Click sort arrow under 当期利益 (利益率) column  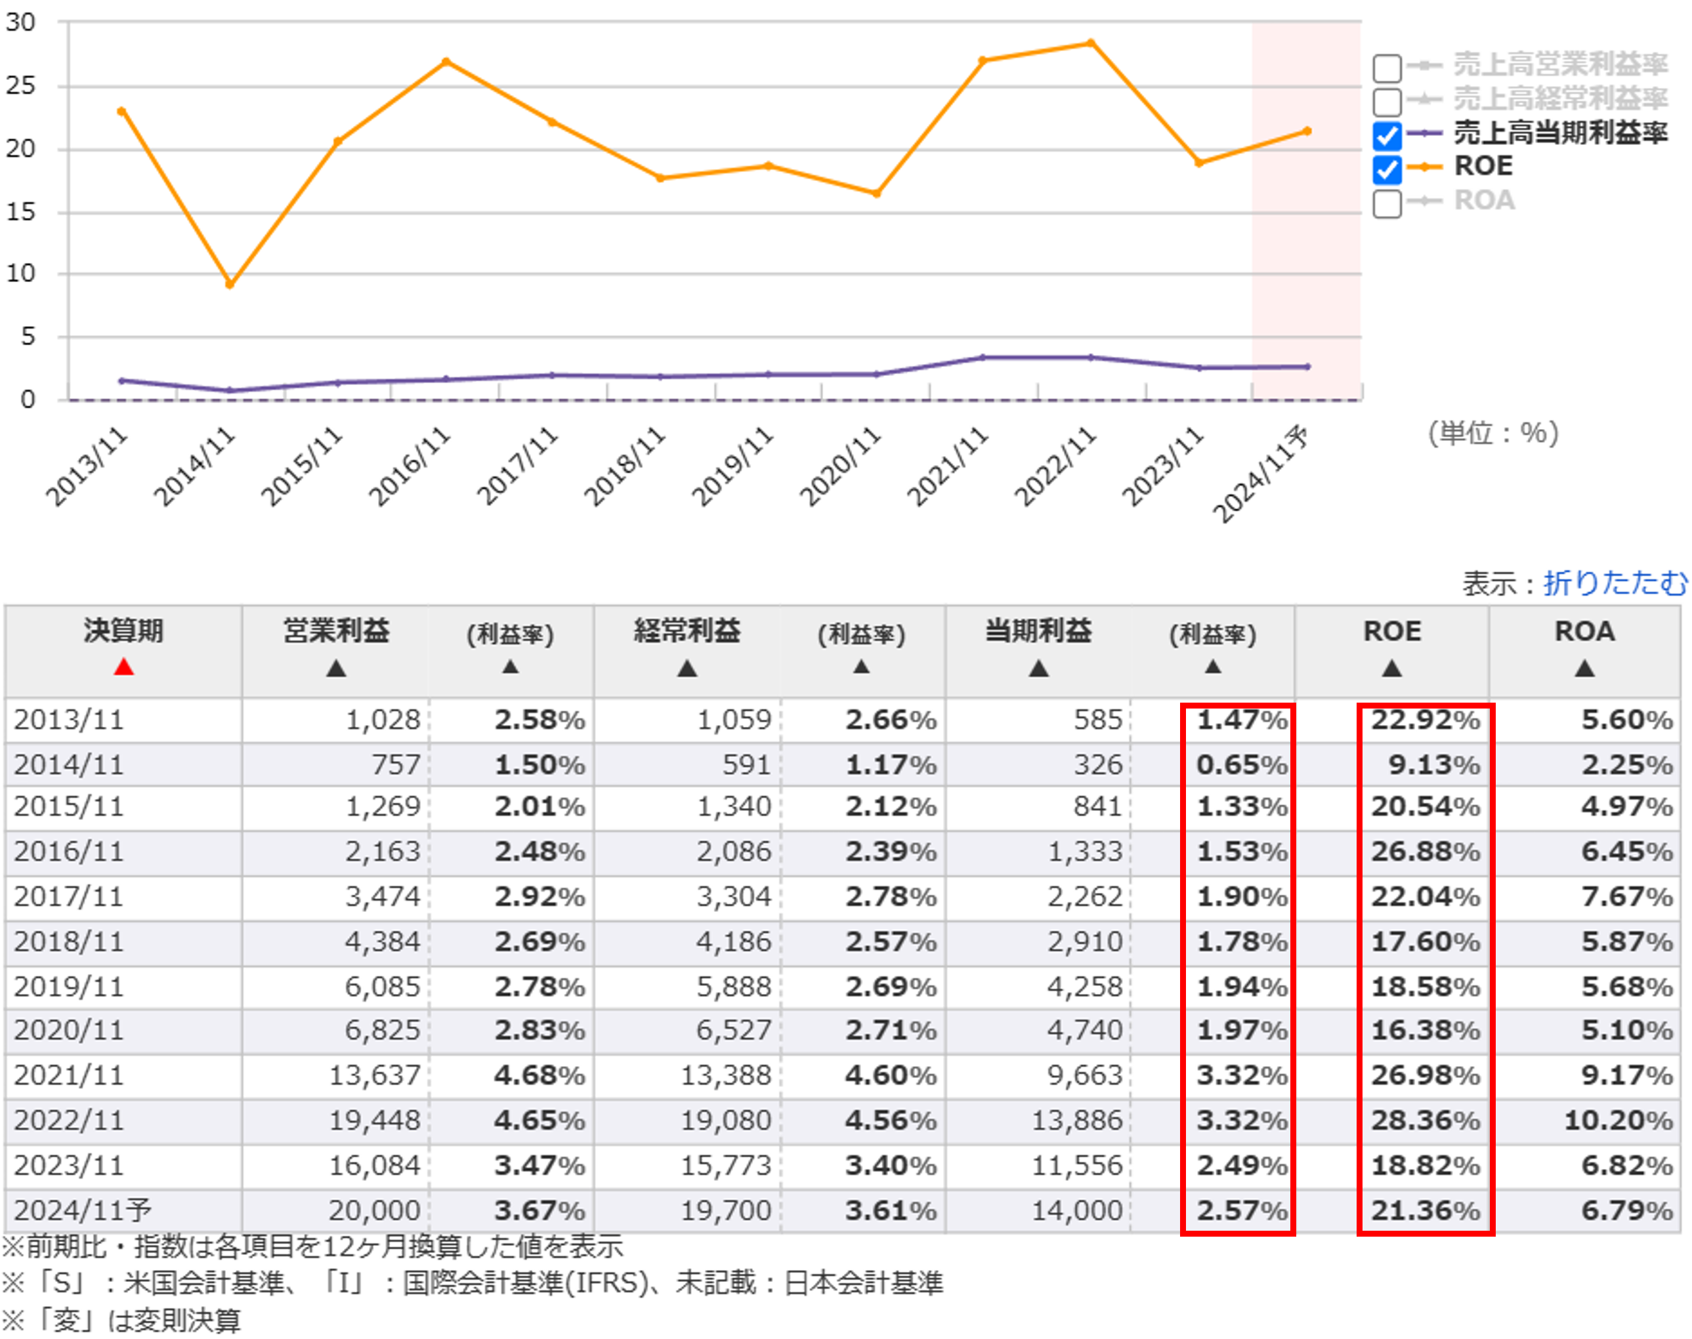click(1212, 667)
